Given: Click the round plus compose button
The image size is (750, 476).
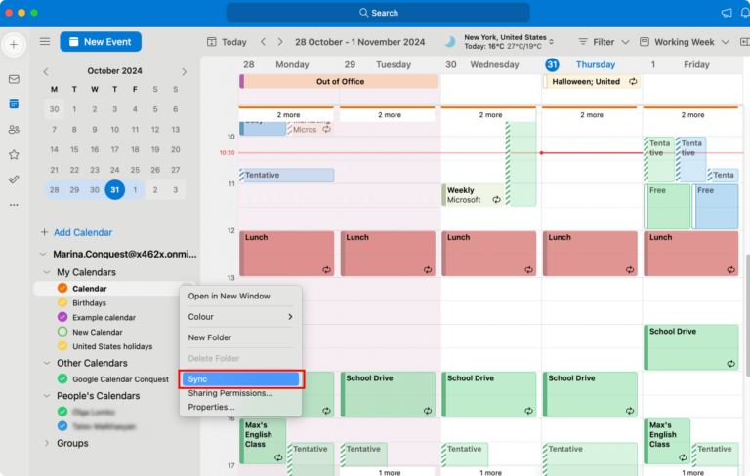Looking at the screenshot, I should click(14, 45).
